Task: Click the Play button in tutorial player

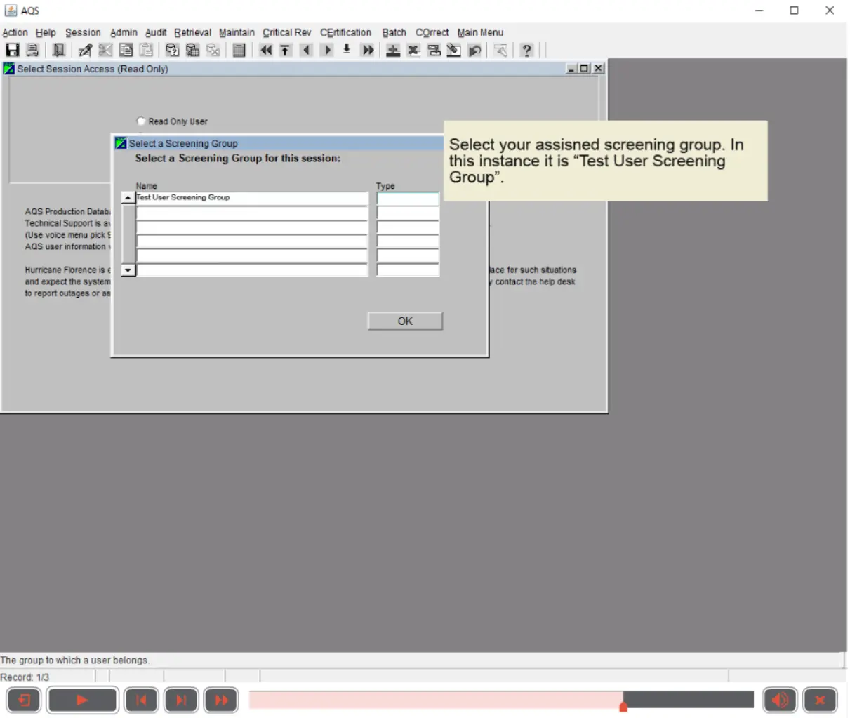Action: pos(82,700)
